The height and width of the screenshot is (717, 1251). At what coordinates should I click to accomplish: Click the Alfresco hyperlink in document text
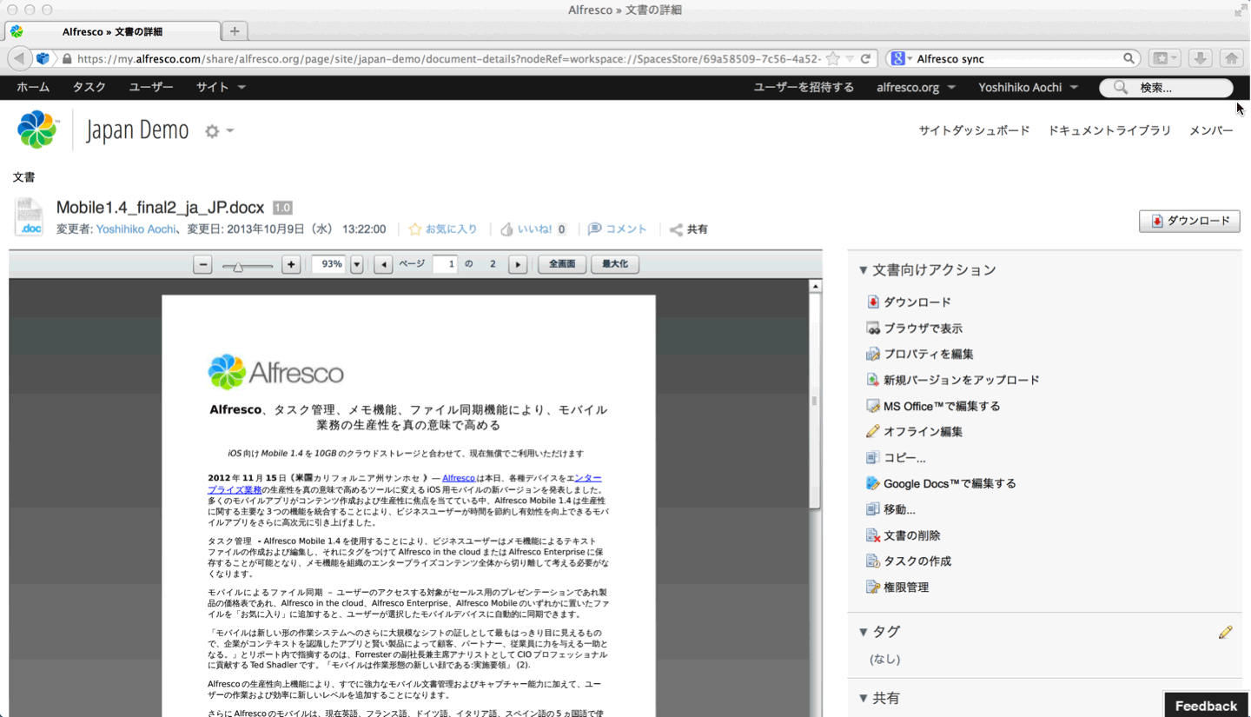tap(459, 478)
